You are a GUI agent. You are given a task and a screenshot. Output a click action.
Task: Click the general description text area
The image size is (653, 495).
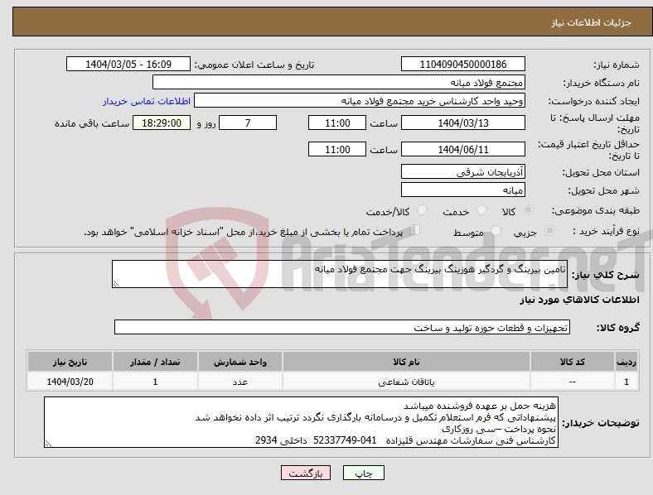pyautogui.click(x=340, y=274)
